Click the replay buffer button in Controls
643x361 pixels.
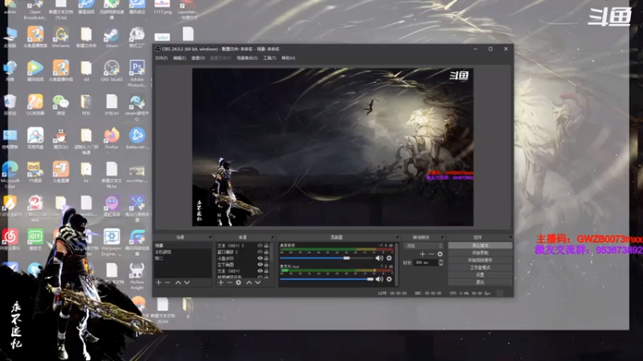click(x=480, y=260)
